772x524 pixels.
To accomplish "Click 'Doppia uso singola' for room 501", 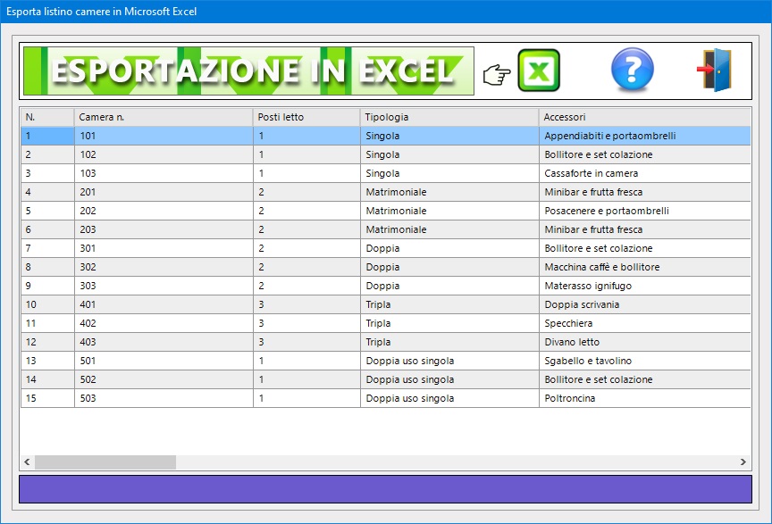I will click(449, 361).
